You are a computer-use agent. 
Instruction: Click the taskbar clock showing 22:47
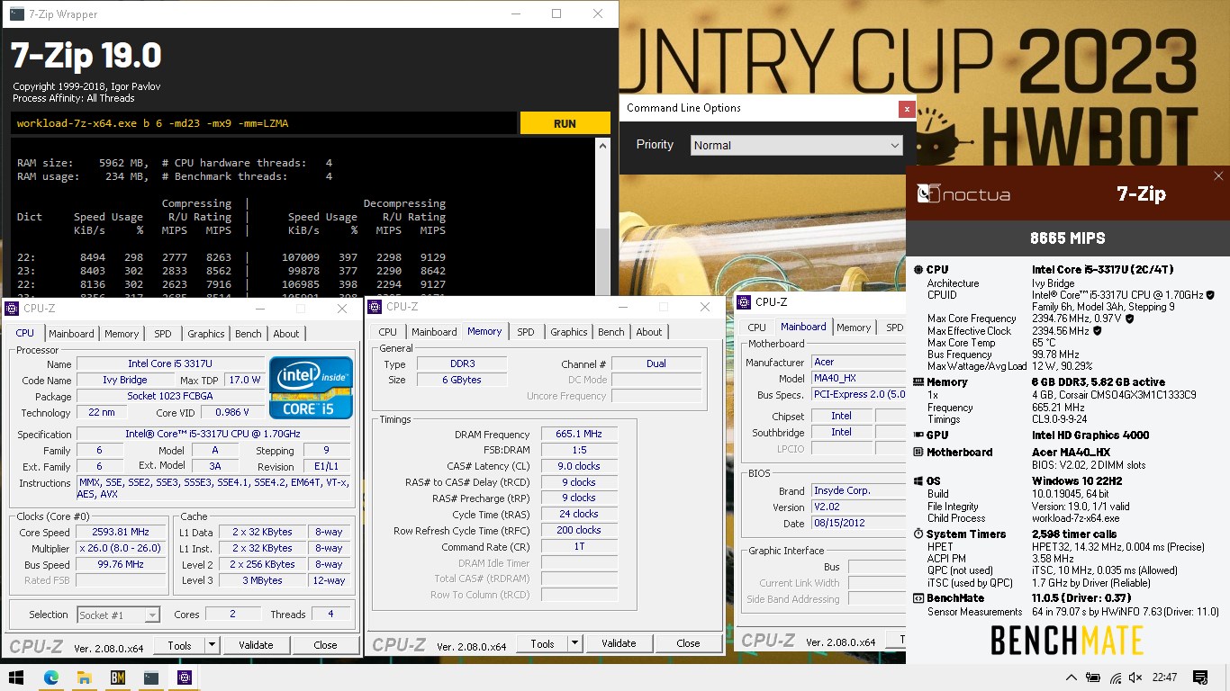pos(1164,678)
